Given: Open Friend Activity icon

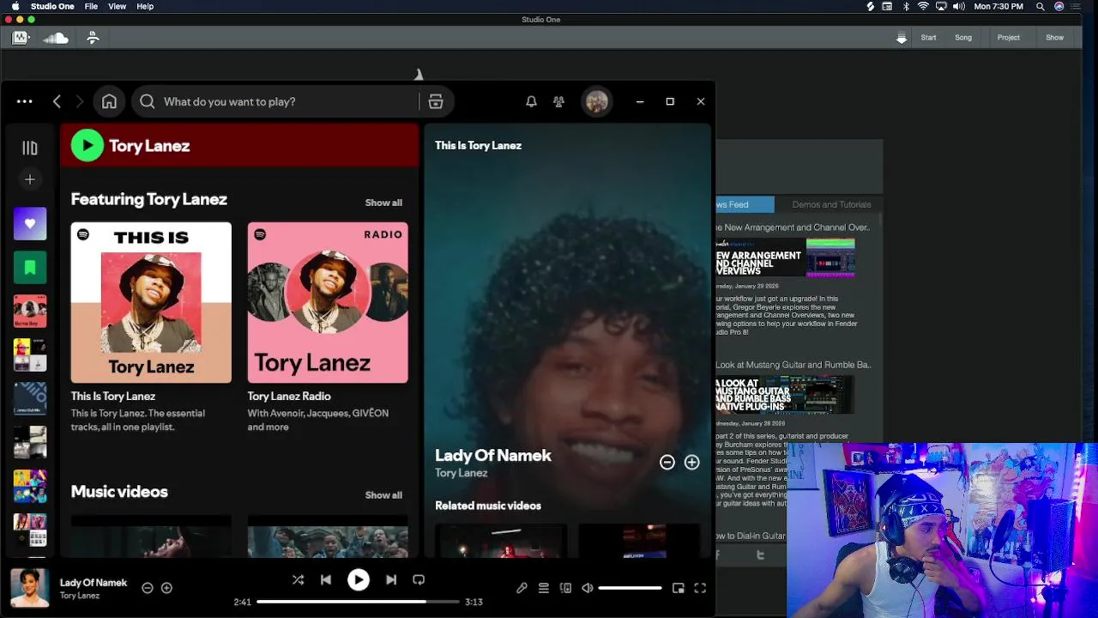Looking at the screenshot, I should click(x=558, y=101).
